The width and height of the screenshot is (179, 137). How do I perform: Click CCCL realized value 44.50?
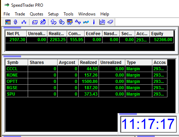[x=92, y=69]
